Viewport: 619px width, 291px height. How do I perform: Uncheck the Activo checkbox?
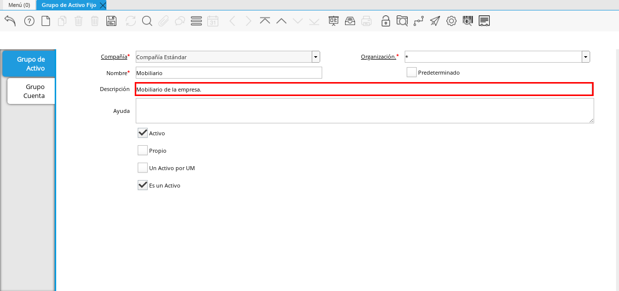143,133
